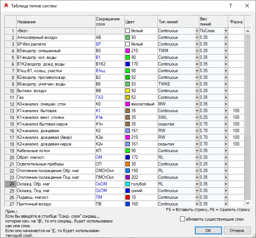
Task: Click layer abbreviation cell 'К2а'
Action: 110,137
